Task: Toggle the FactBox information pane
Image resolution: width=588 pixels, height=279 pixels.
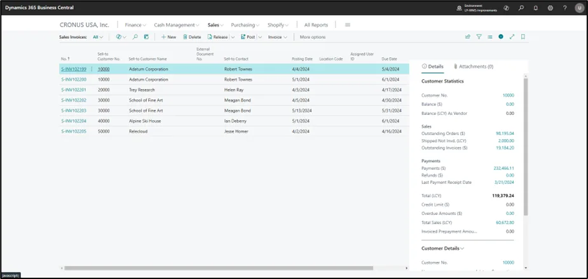Action: coord(501,37)
